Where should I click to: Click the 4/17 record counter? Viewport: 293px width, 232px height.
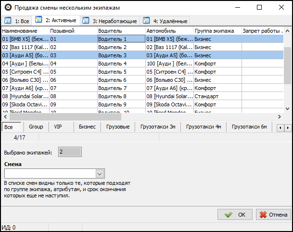tap(19, 138)
